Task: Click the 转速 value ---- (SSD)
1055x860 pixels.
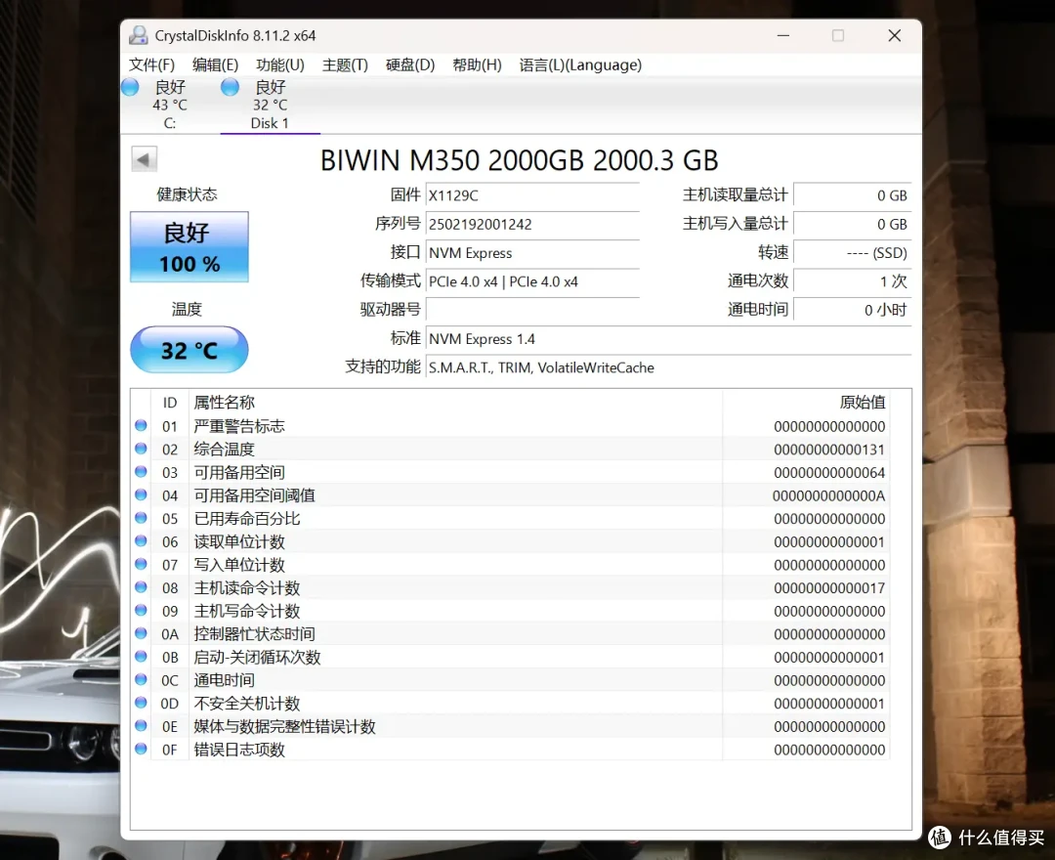Action: pos(853,253)
